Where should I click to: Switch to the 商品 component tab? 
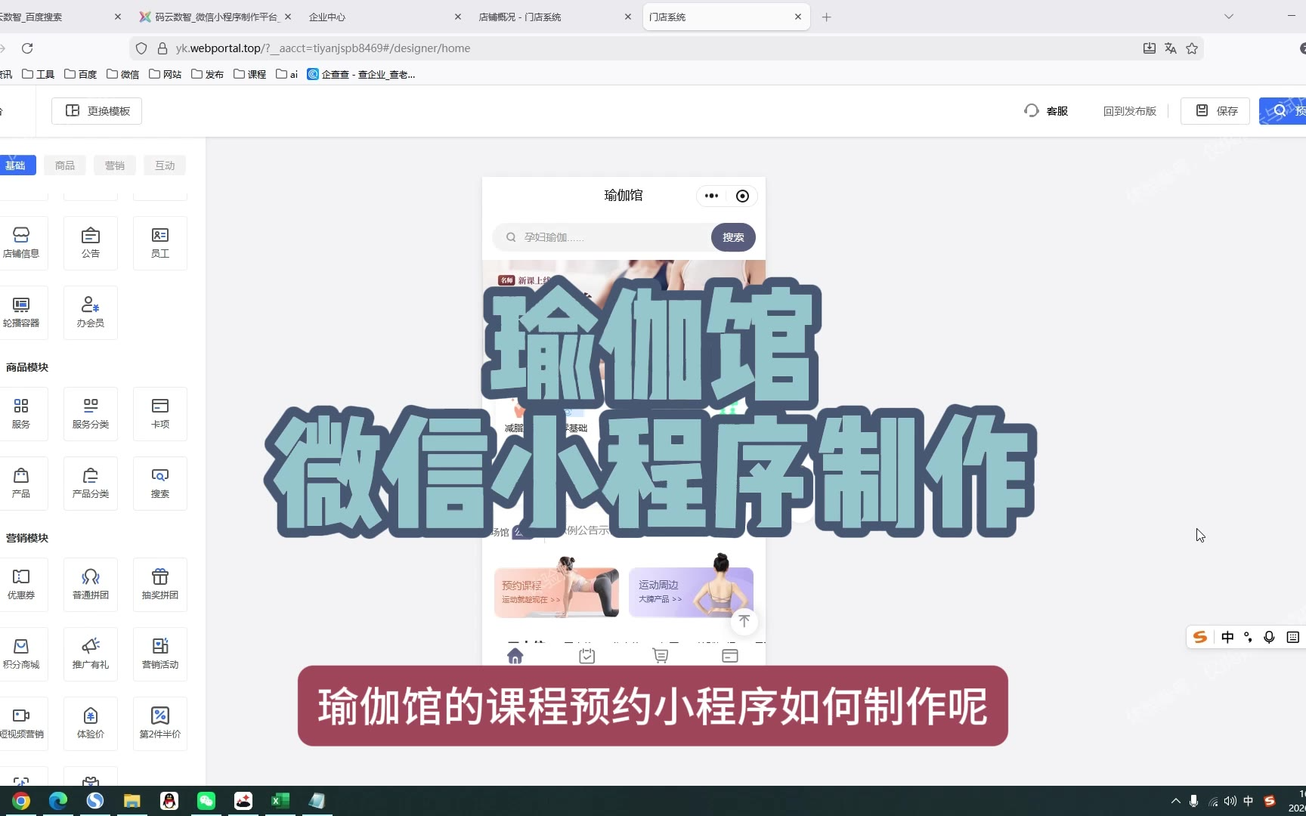point(65,165)
